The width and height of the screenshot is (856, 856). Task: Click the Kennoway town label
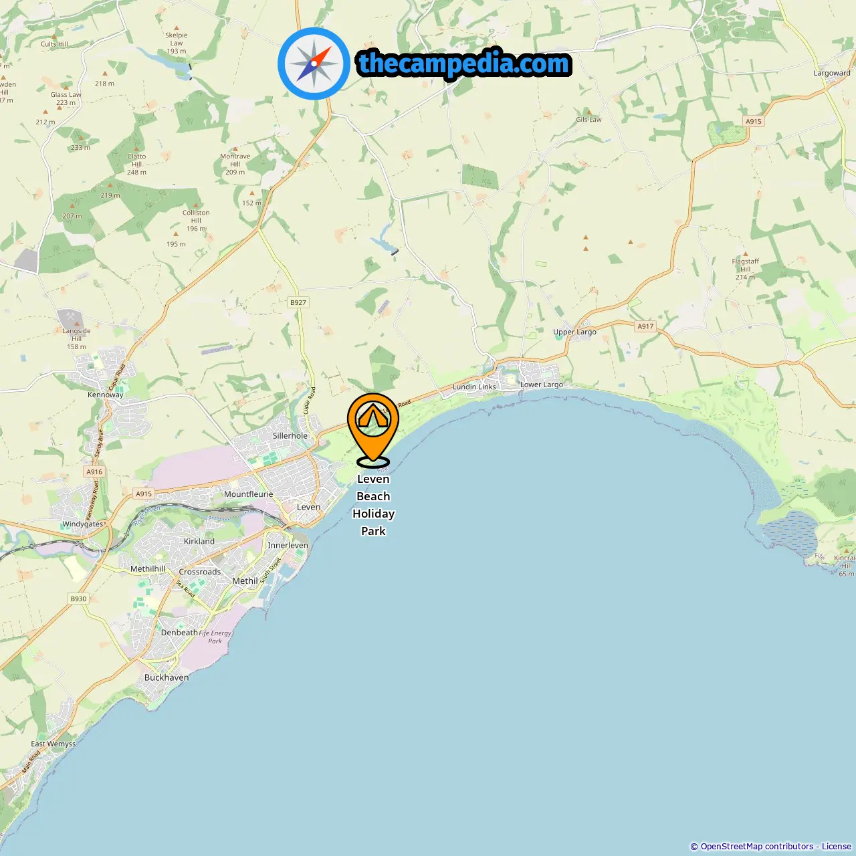coord(106,395)
